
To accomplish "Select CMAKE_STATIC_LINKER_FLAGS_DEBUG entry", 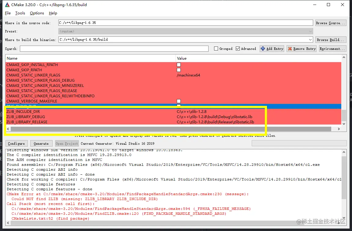I will (40, 80).
